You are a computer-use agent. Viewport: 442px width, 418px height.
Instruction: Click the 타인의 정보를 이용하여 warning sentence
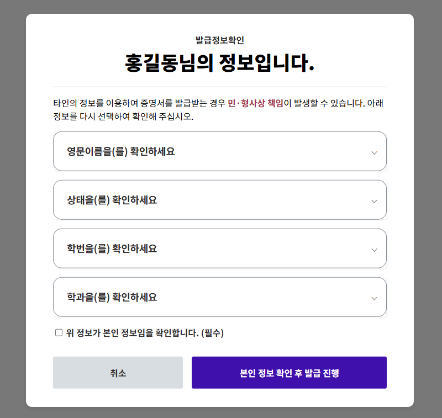[138, 103]
